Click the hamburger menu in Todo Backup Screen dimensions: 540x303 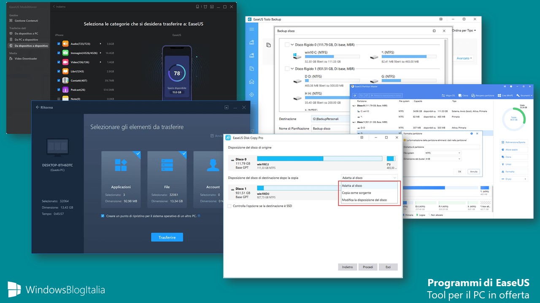pyautogui.click(x=251, y=29)
